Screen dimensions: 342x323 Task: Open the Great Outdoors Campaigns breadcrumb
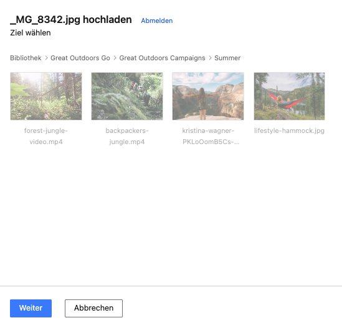(162, 58)
